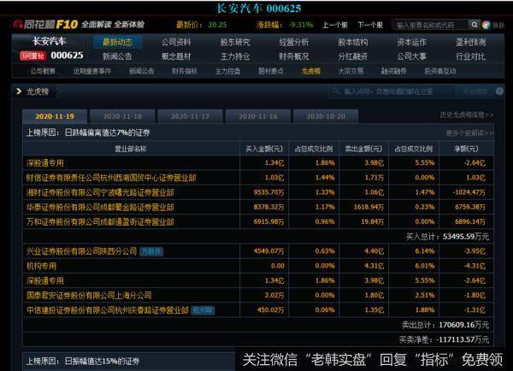Select the 财务指标 sub-tab
Viewport: 513px width, 371px height.
coord(185,71)
